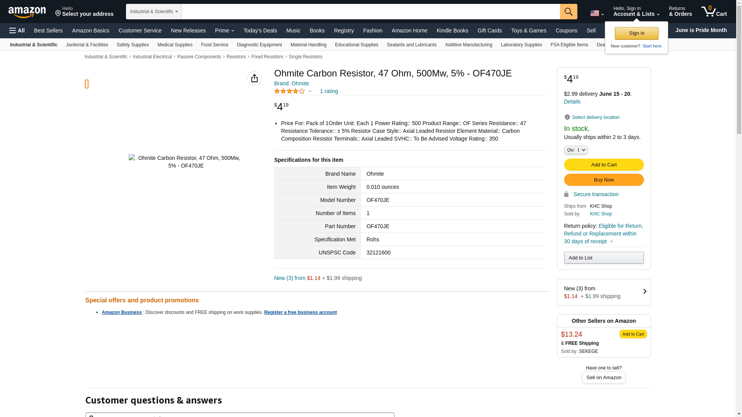This screenshot has width=742, height=417.
Task: Open Today's Deals in navigation bar
Action: pyautogui.click(x=260, y=31)
